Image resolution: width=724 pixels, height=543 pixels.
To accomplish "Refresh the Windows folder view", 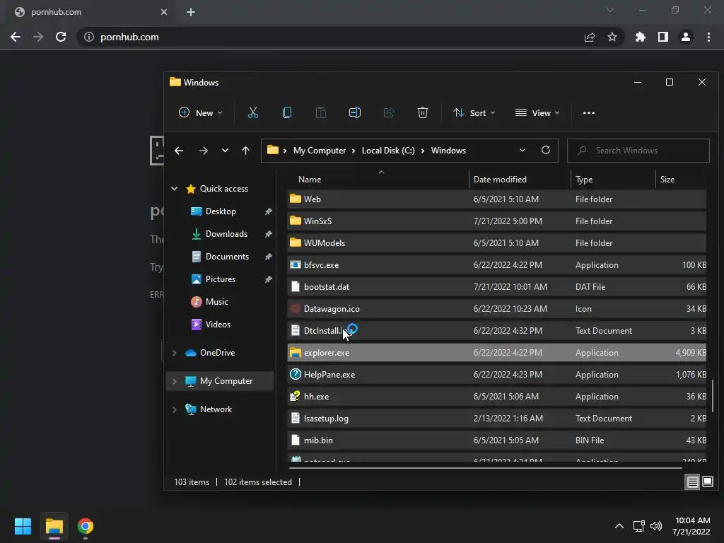I will coord(546,150).
